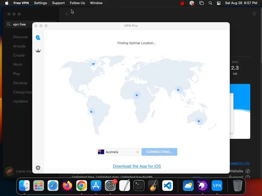This screenshot has height=196, width=262.
Task: Click the South America server dot on map
Action: (x=91, y=112)
